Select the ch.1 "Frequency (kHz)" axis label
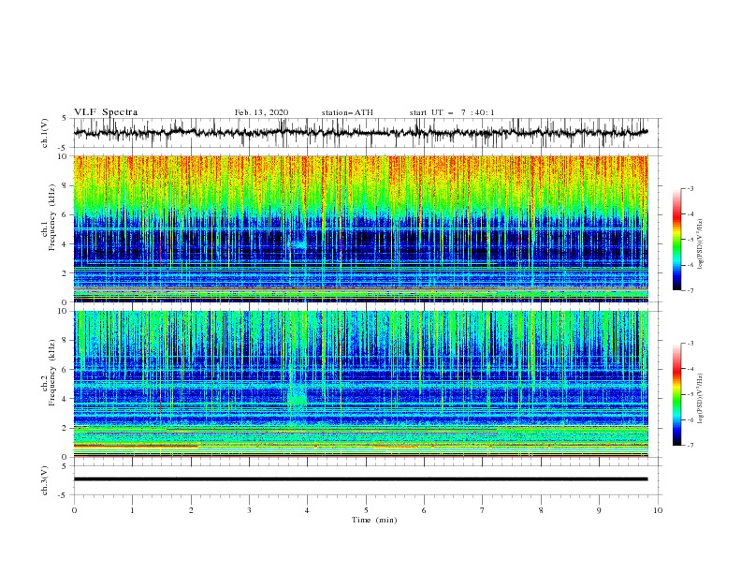The width and height of the screenshot is (741, 573). (x=52, y=217)
